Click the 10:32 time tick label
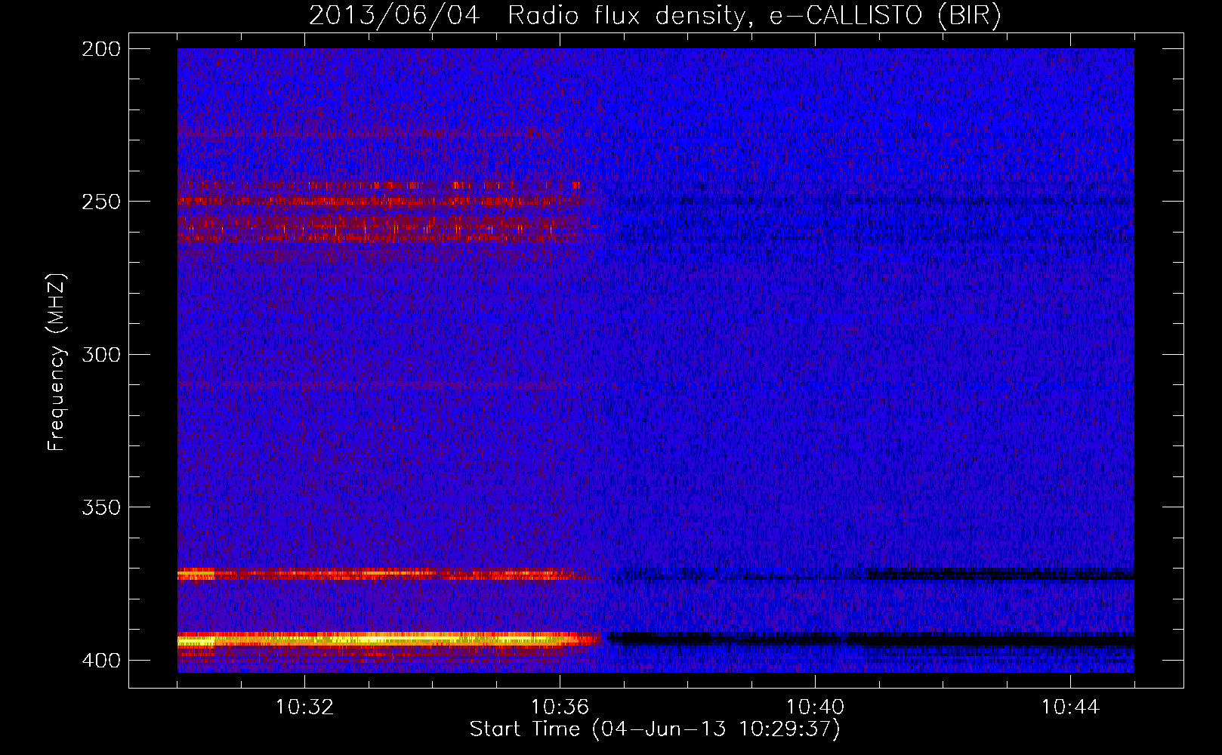The image size is (1222, 755). pyautogui.click(x=305, y=707)
